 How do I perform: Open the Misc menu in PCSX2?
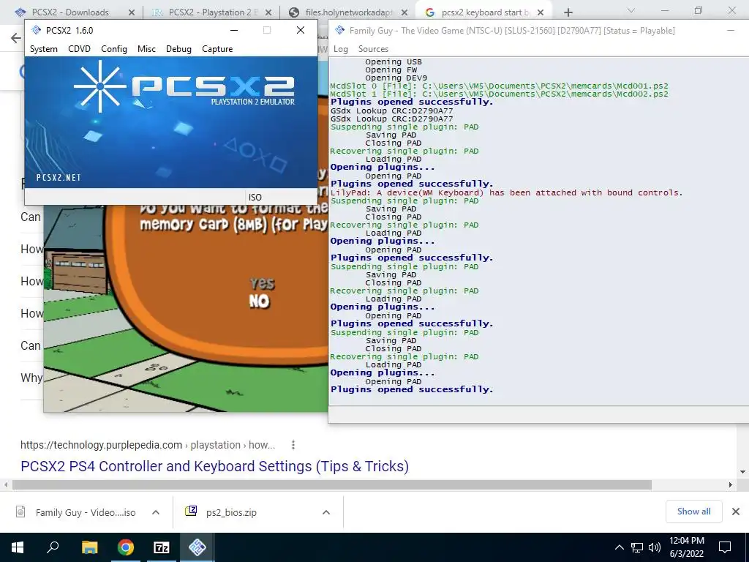[146, 49]
